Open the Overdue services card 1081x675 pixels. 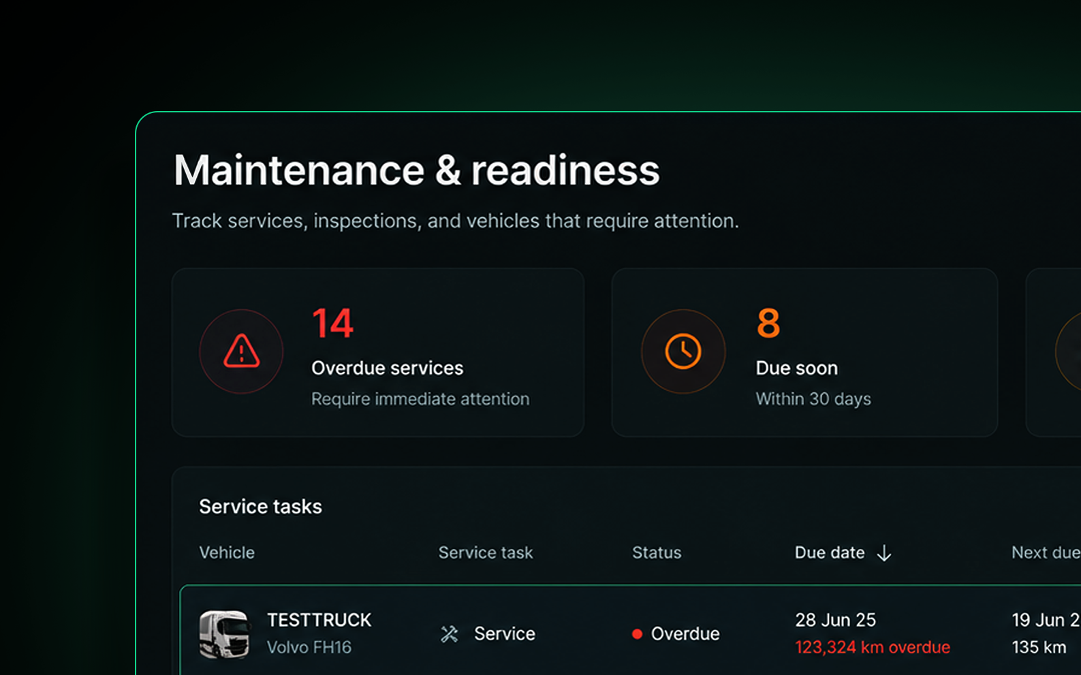tap(378, 352)
